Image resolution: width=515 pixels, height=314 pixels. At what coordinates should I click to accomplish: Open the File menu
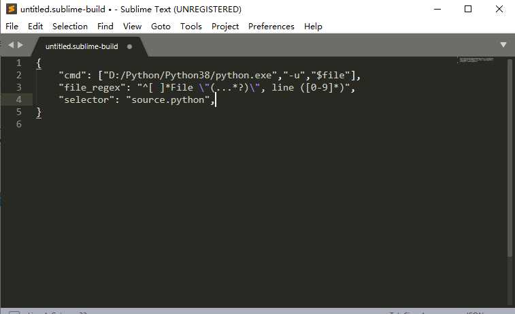coord(12,27)
